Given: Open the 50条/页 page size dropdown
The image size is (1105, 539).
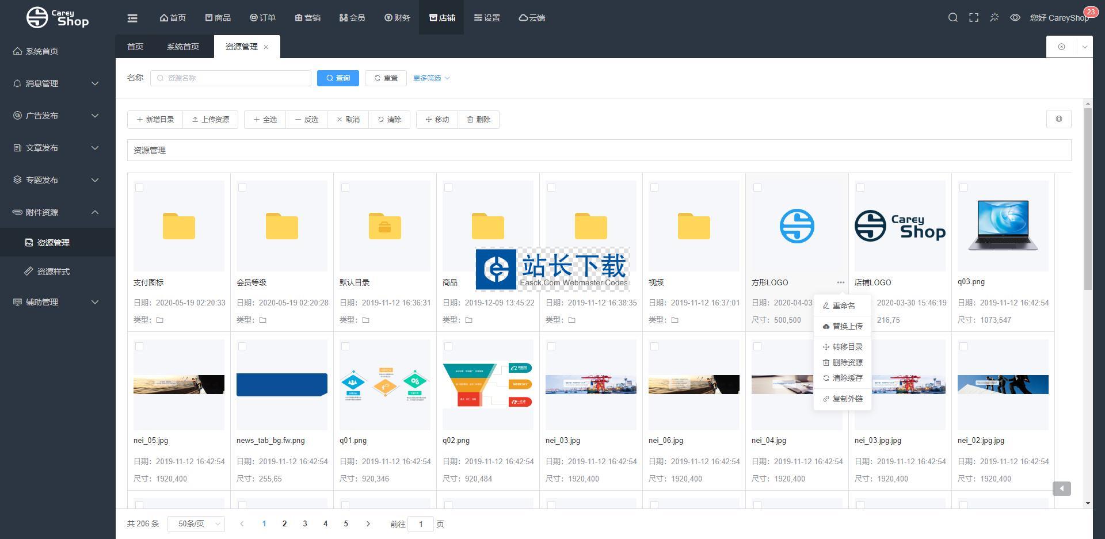Looking at the screenshot, I should (196, 523).
